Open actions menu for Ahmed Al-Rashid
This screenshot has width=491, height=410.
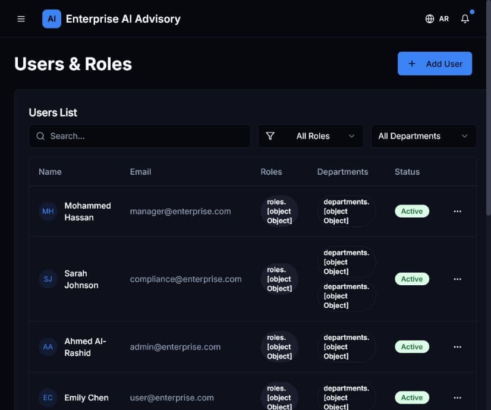(458, 347)
